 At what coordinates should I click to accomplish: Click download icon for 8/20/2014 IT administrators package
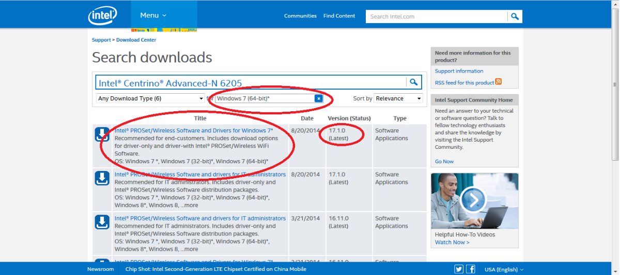pyautogui.click(x=102, y=178)
